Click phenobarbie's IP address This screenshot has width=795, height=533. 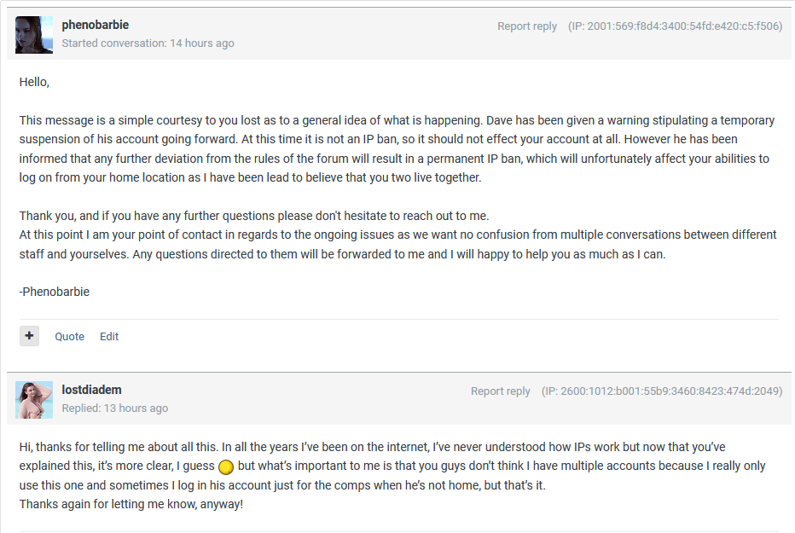point(675,26)
